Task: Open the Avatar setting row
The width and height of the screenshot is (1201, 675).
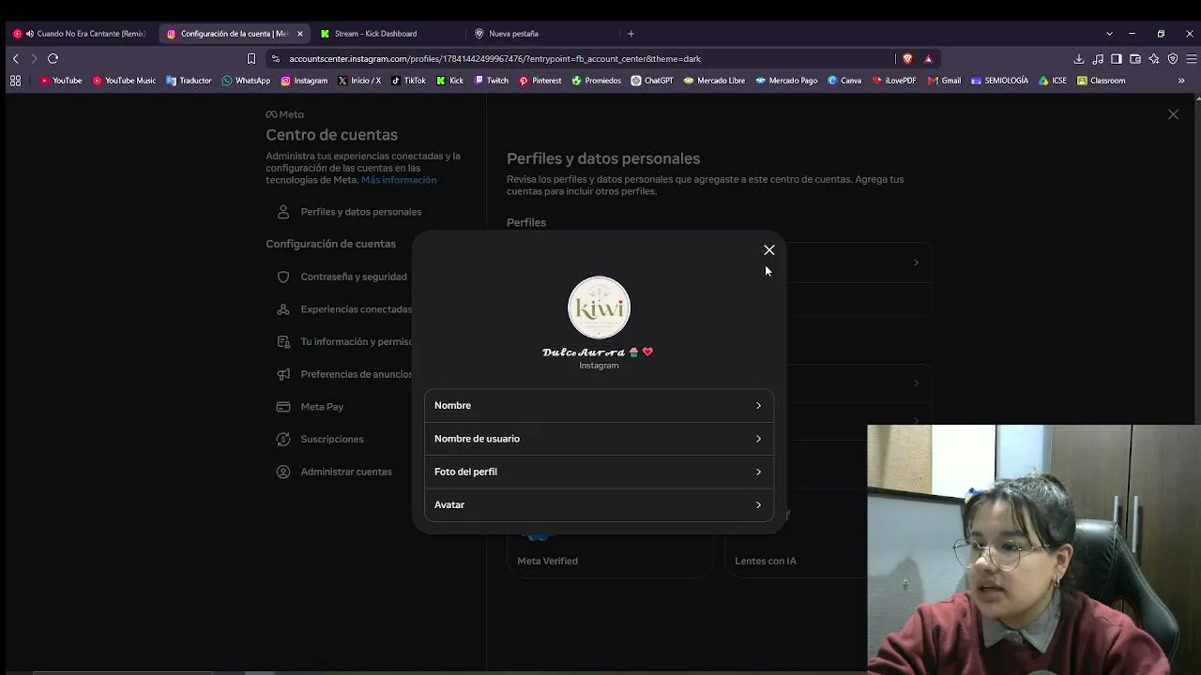Action: [599, 504]
